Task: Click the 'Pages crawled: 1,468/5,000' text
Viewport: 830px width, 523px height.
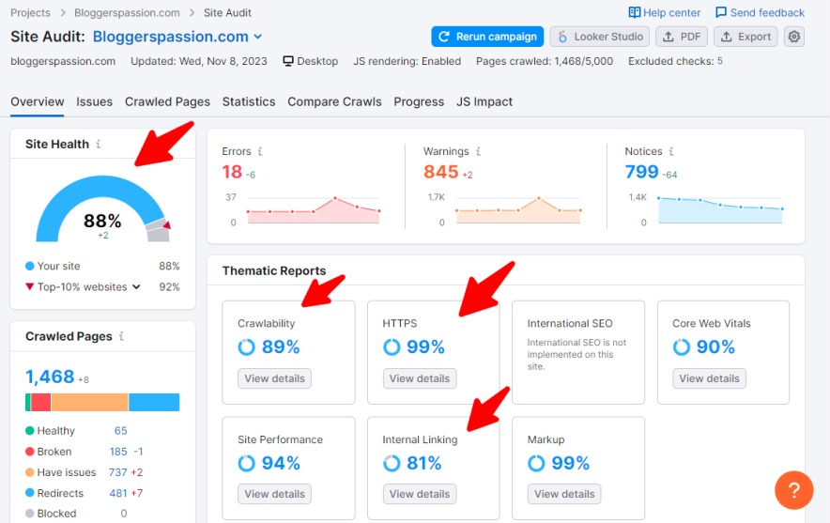Action: click(x=545, y=61)
